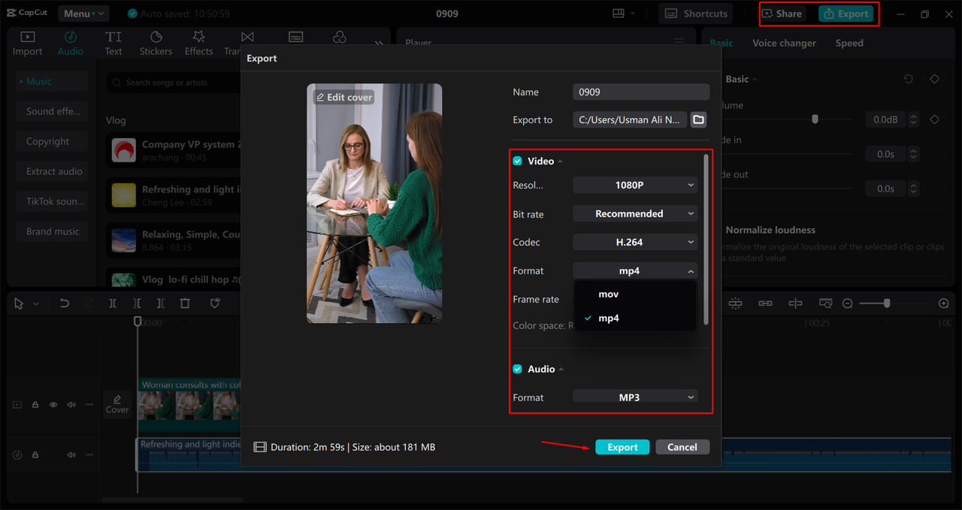Open the Menu dropdown in title bar
This screenshot has height=510, width=962.
pyautogui.click(x=83, y=14)
